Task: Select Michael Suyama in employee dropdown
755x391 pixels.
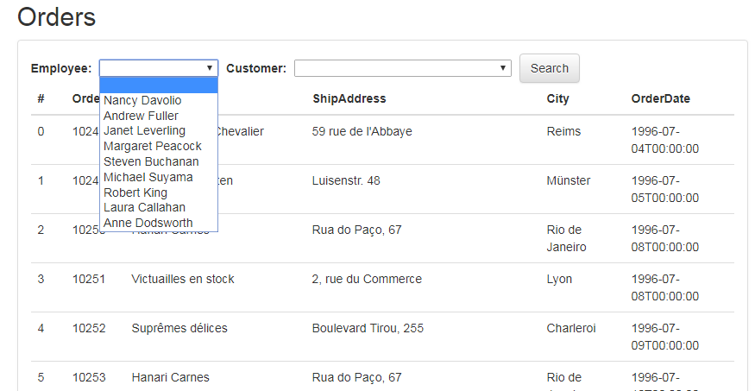Action: [148, 177]
